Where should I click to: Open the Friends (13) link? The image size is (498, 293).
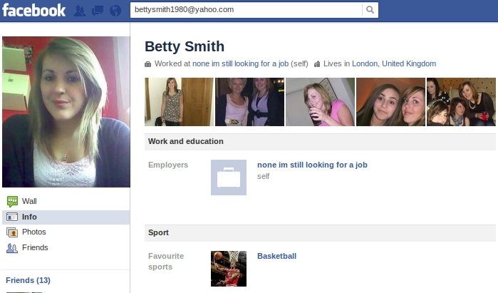tap(28, 280)
